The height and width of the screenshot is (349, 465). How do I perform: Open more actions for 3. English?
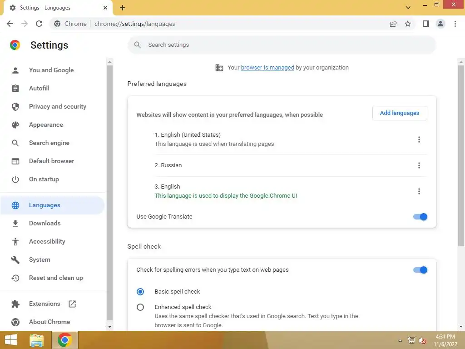tap(419, 191)
